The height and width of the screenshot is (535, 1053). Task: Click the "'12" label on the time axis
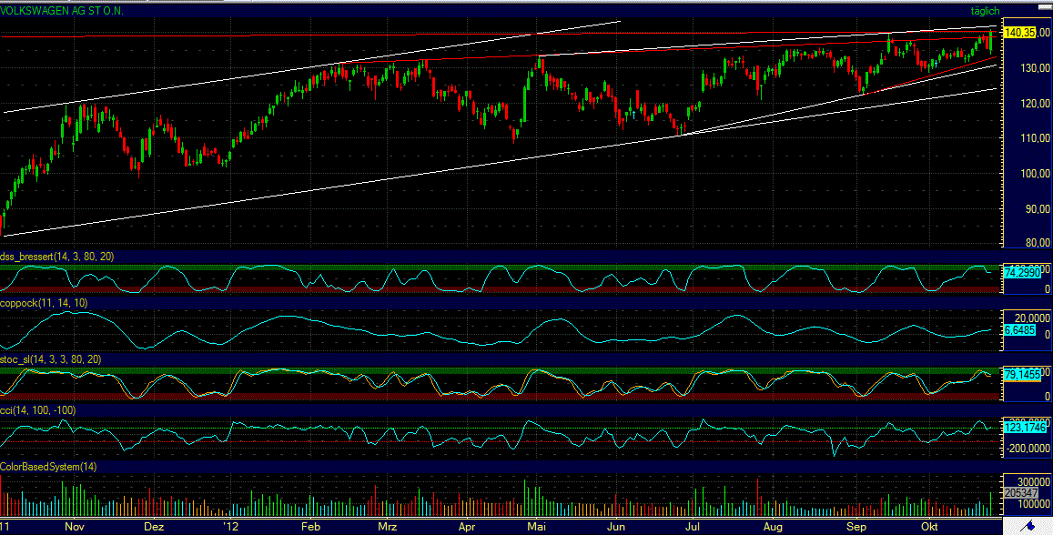pyautogui.click(x=229, y=527)
